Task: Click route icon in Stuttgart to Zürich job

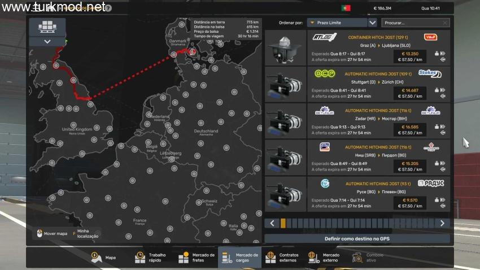Action: click(443, 96)
